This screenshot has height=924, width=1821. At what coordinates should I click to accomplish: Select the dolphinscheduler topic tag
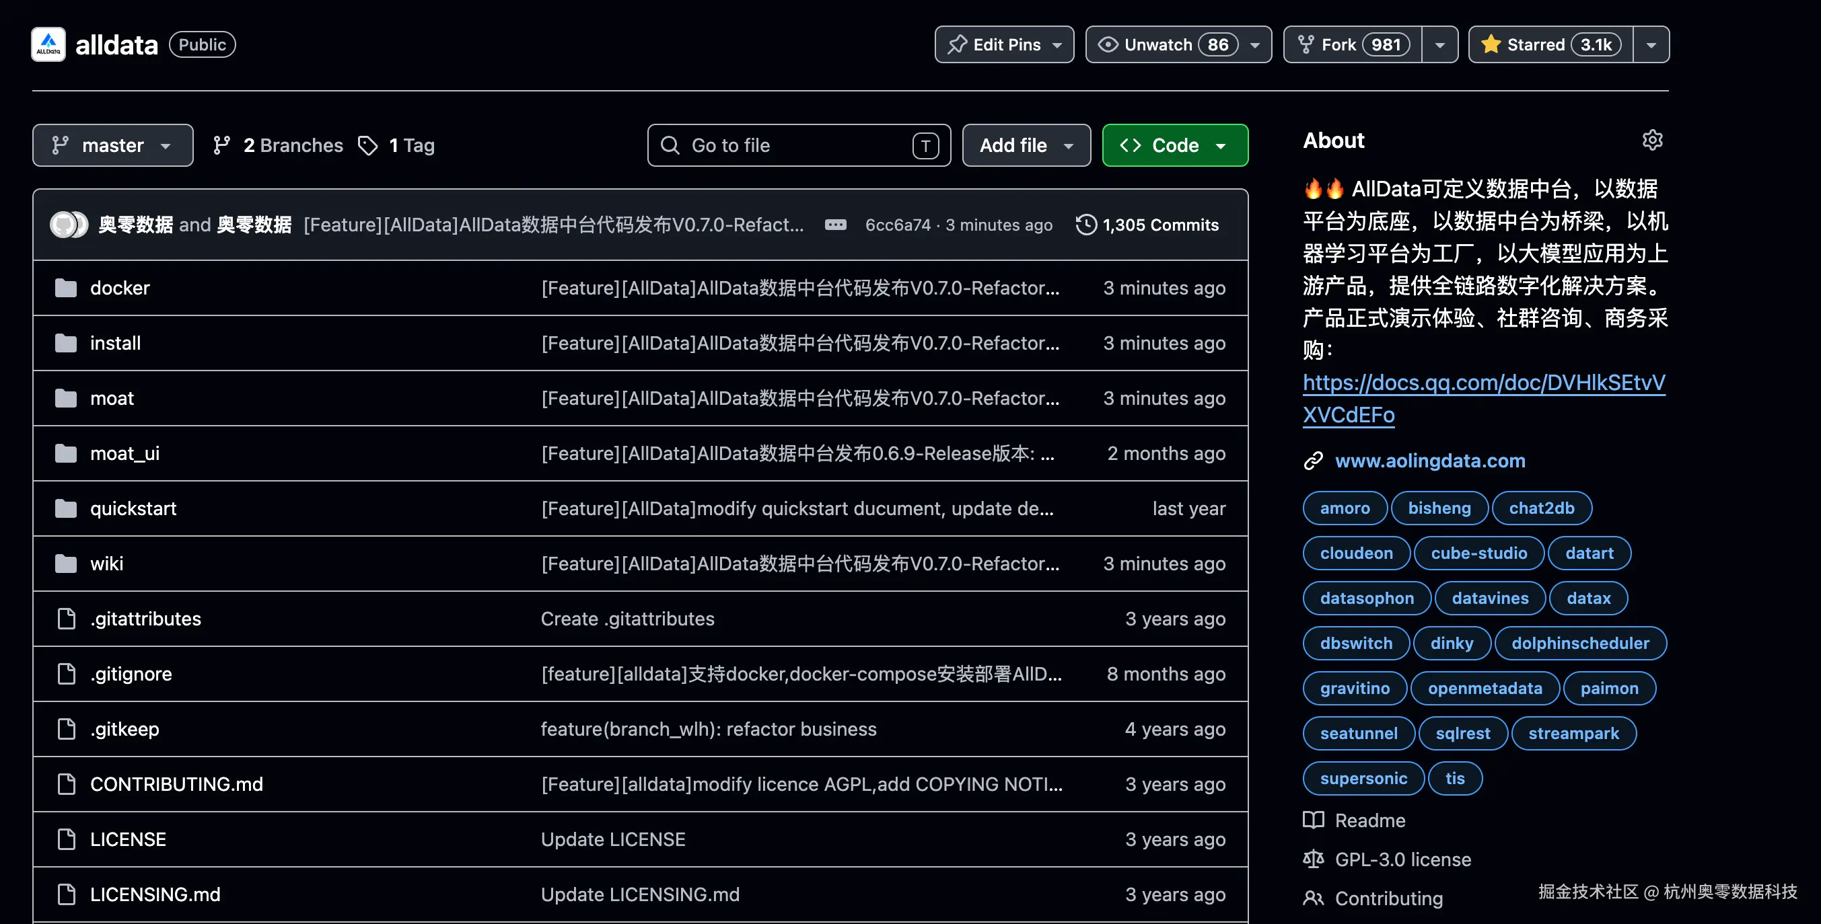click(1581, 643)
